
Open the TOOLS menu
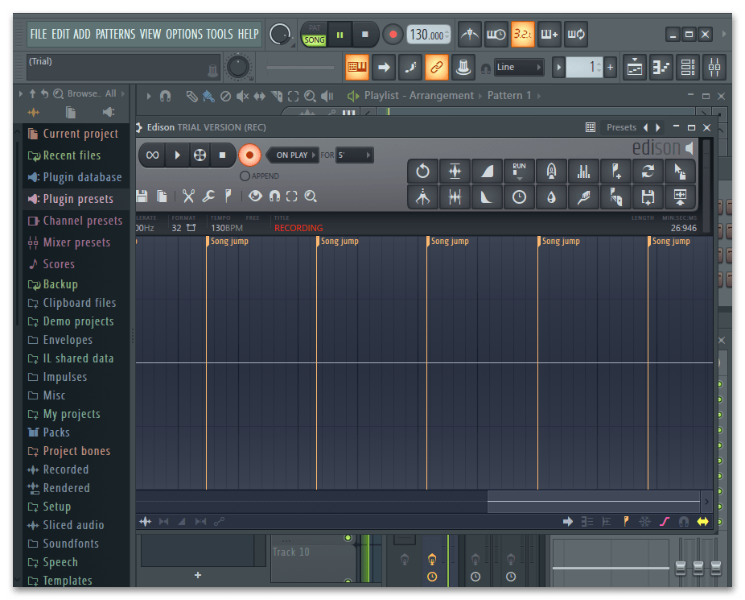click(x=220, y=35)
